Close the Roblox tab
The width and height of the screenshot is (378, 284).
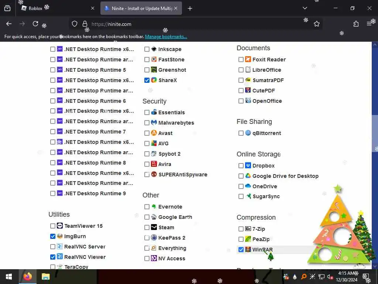tap(93, 8)
